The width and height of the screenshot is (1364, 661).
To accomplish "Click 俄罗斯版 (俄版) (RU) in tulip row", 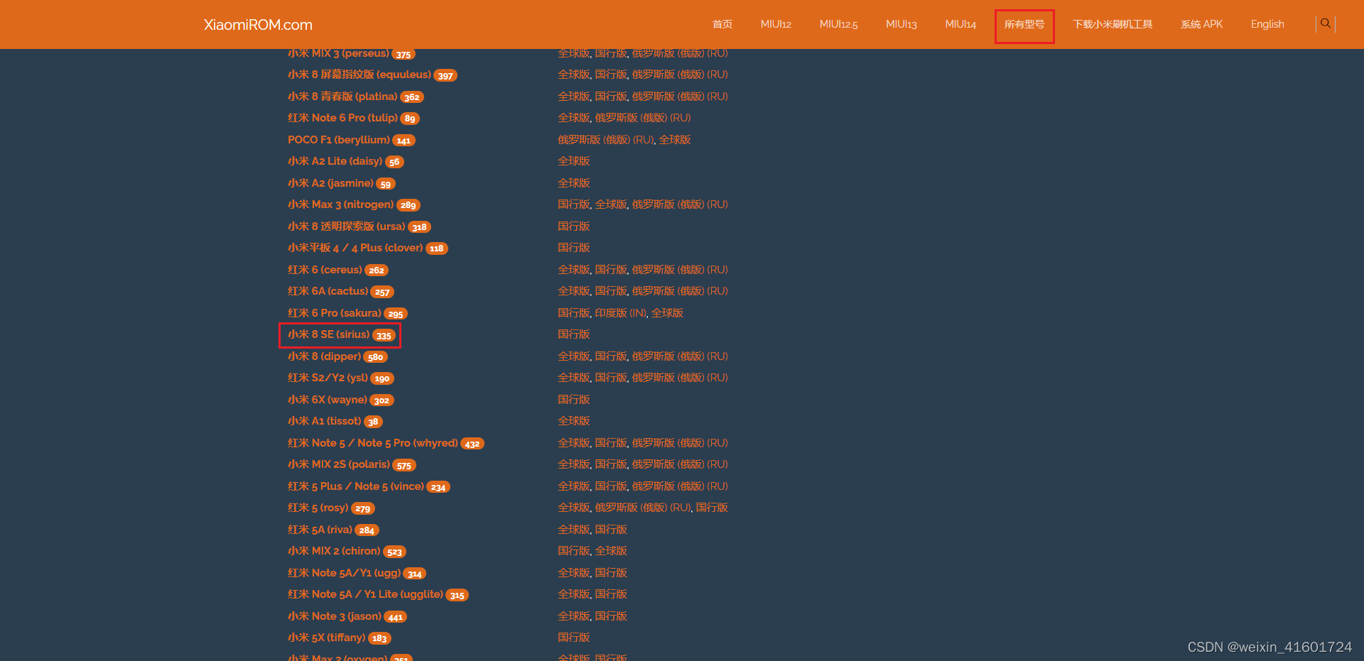I will 643,118.
